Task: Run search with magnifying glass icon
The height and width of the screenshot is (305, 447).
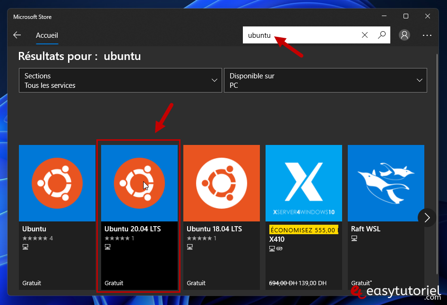Action: (x=381, y=35)
